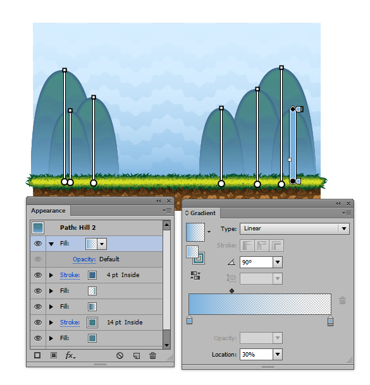The image size is (370, 385).
Task: Click the Fill box in Gradient panel
Action: (192, 251)
